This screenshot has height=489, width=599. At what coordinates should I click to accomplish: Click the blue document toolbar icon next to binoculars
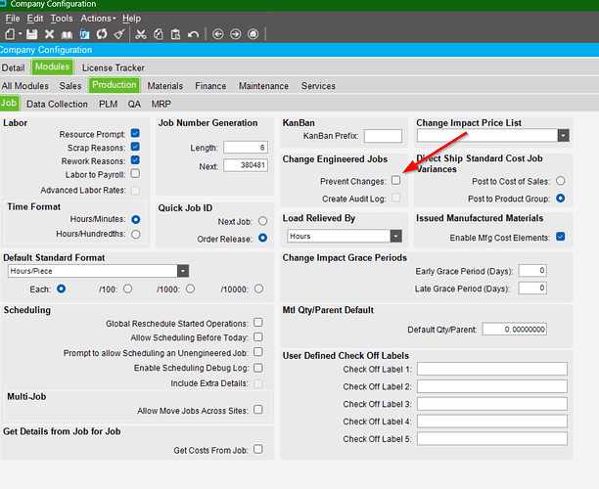84,34
